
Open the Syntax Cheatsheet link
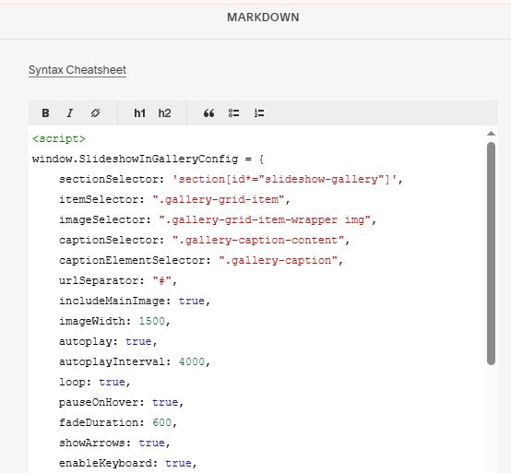coord(77,70)
